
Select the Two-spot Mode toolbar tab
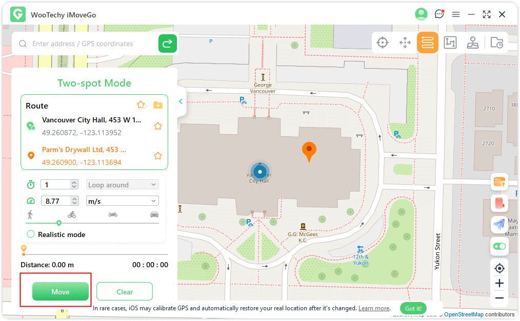(x=428, y=42)
